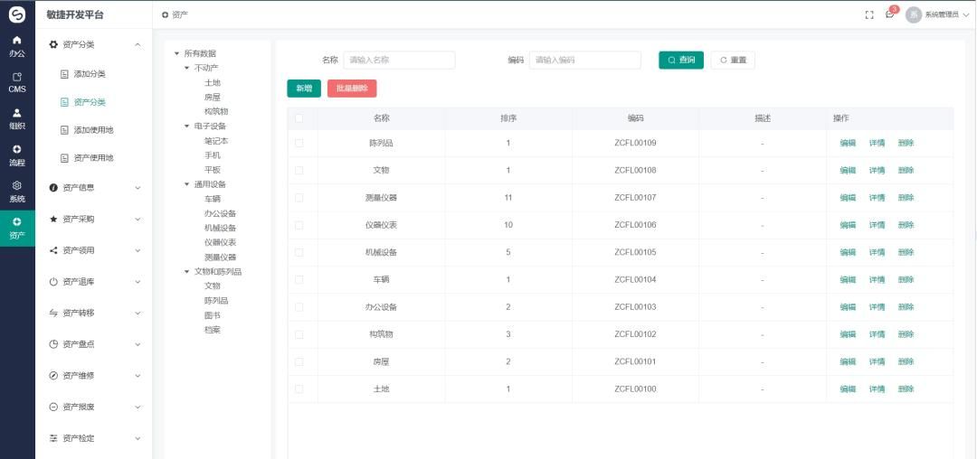The width and height of the screenshot is (977, 459).
Task: Click the ZCFL00105 code cell
Action: coord(635,252)
